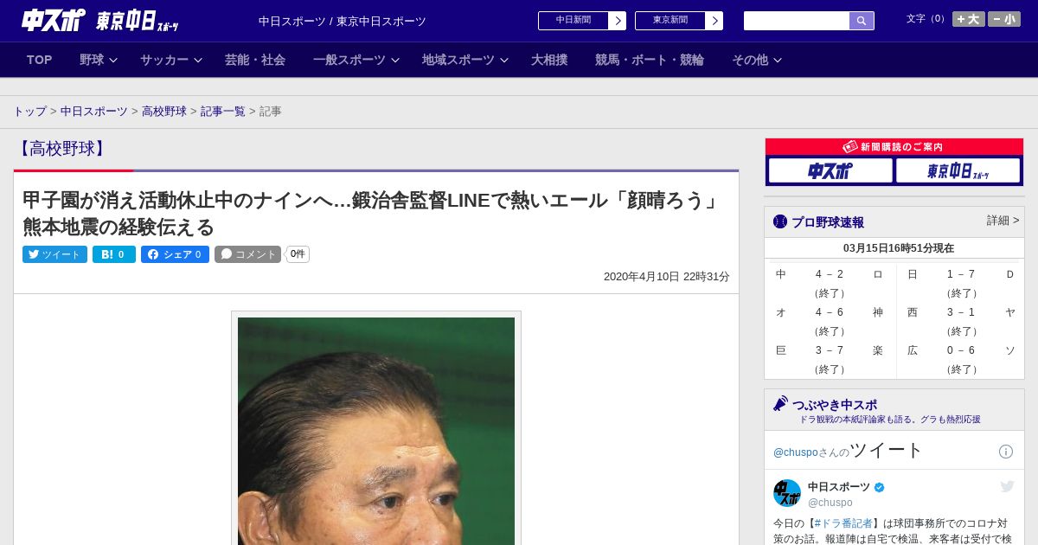Click the 日 1-7 D score
Viewport: 1038px width, 545px height.
(961, 274)
